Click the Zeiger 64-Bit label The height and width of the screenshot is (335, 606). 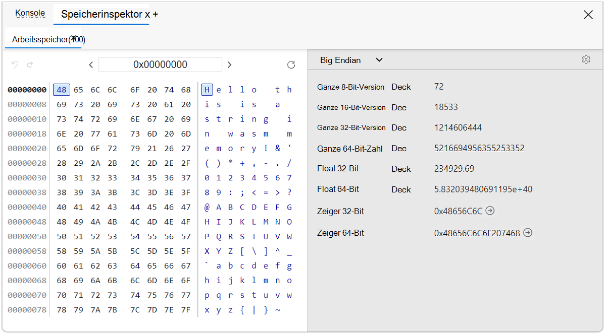(340, 233)
